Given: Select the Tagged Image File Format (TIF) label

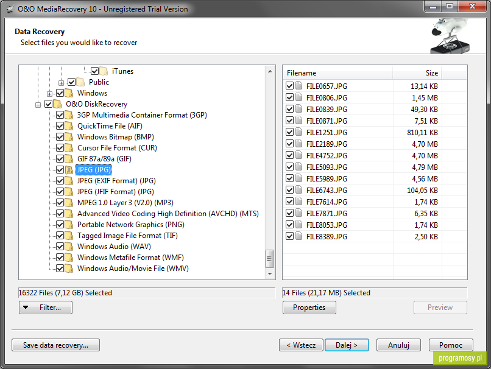Looking at the screenshot, I should click(127, 236).
